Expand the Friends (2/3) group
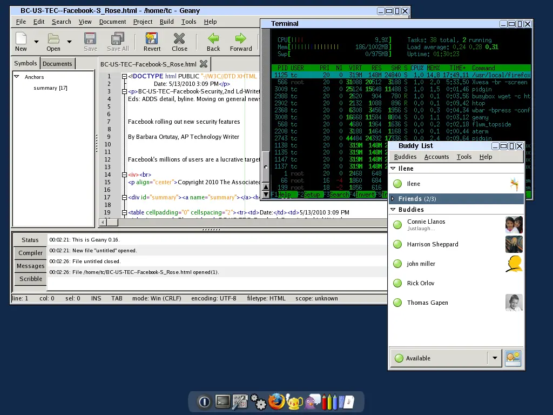This screenshot has width=553, height=415. [x=393, y=199]
